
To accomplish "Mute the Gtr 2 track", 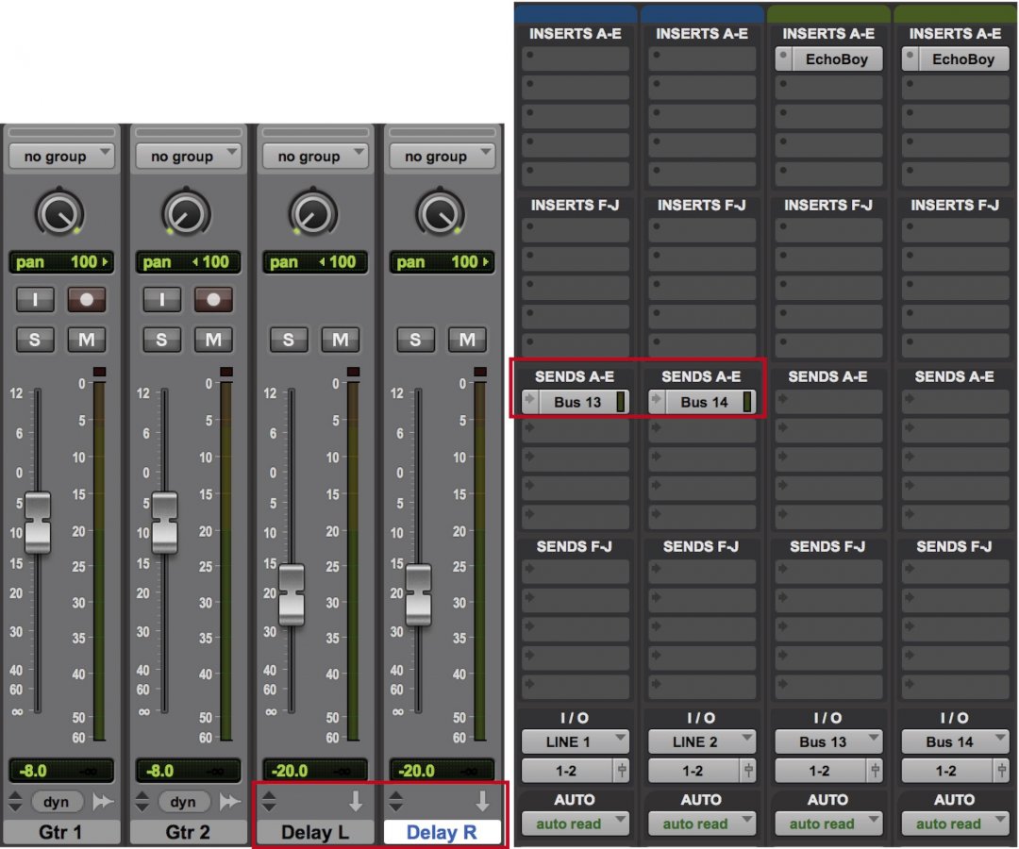I will [213, 340].
